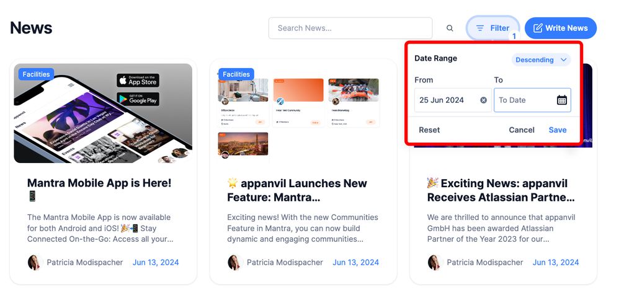Open the Descending sort order dropdown
Image resolution: width=619 pixels, height=295 pixels.
point(541,60)
